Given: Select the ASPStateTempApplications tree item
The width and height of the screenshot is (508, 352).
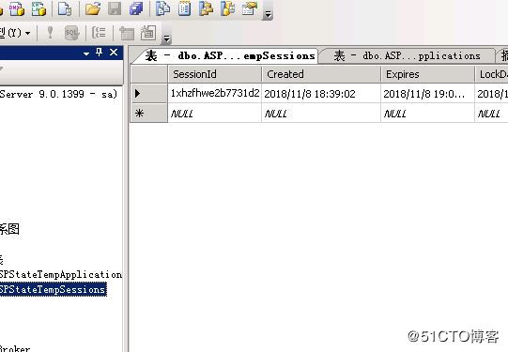Looking at the screenshot, I should [x=61, y=275].
